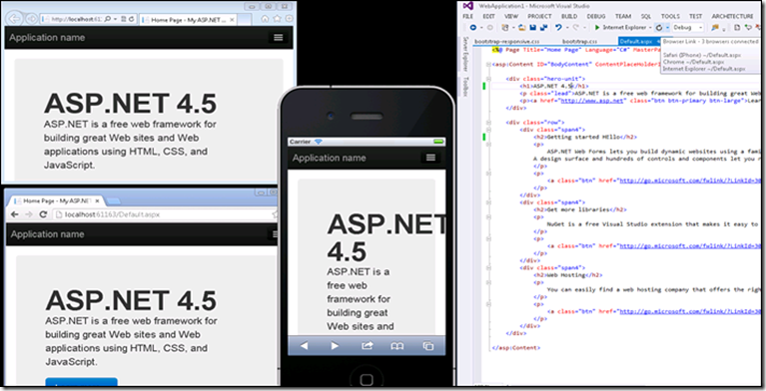Click the Open File folder icon
The width and height of the screenshot is (766, 391).
click(521, 28)
